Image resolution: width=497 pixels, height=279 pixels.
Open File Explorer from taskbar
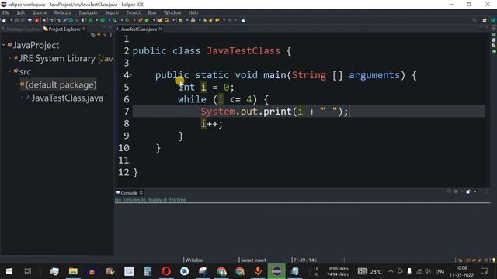pos(73,271)
